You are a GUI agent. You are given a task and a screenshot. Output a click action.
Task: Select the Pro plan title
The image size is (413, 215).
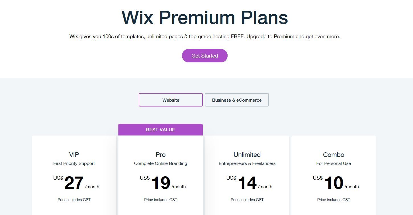pos(160,155)
